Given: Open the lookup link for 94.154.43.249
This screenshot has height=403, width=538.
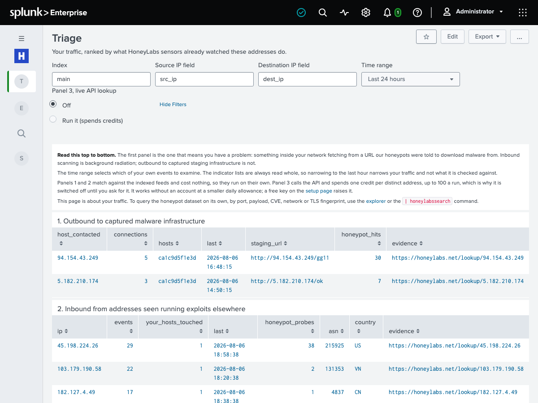Looking at the screenshot, I should pyautogui.click(x=458, y=258).
